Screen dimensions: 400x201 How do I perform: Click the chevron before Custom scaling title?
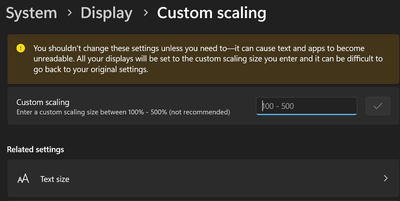[146, 13]
